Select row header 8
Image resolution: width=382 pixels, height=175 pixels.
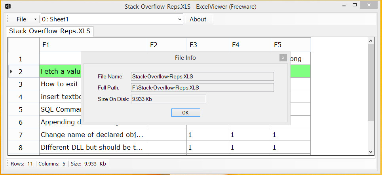pyautogui.click(x=24, y=147)
